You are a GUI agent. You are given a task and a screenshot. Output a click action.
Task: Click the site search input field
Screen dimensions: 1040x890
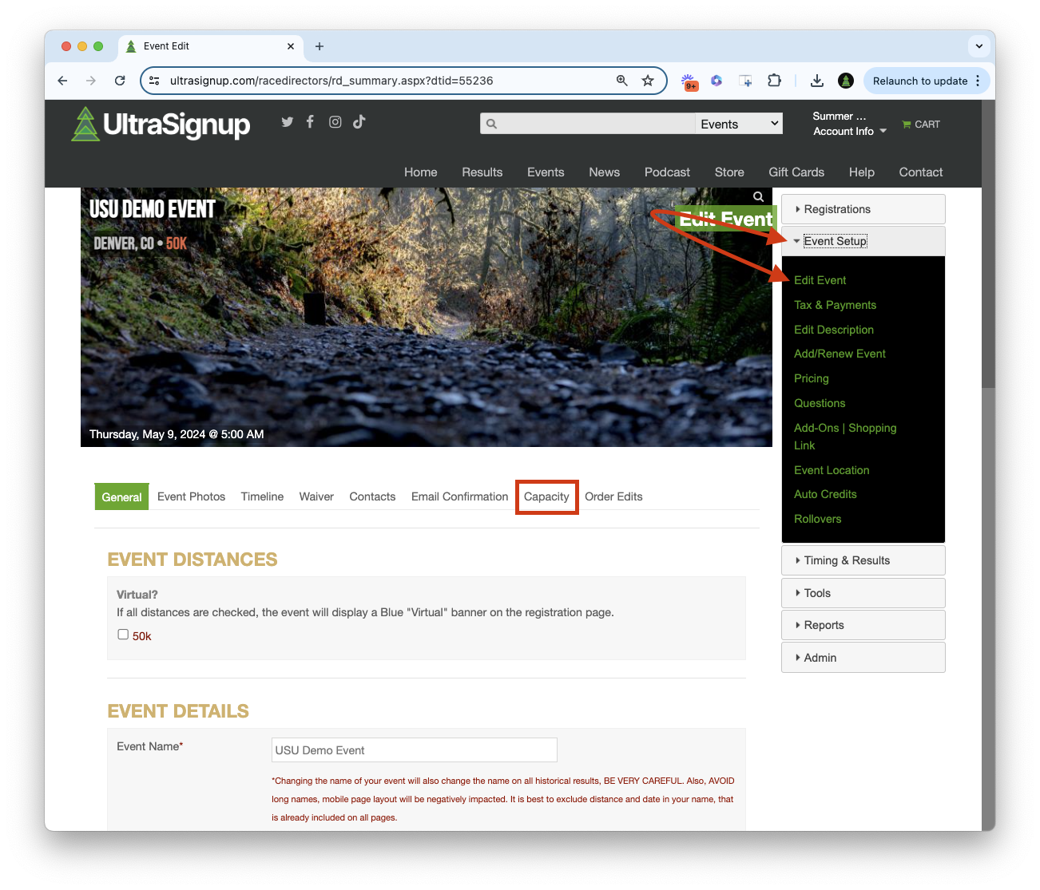point(588,124)
